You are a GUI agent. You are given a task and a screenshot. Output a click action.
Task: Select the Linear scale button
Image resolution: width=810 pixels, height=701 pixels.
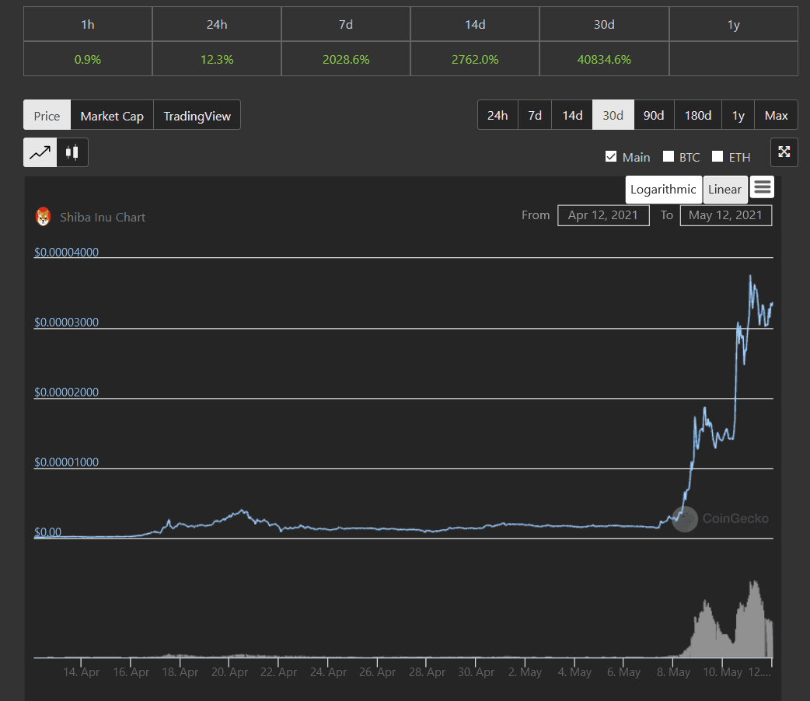(x=724, y=190)
